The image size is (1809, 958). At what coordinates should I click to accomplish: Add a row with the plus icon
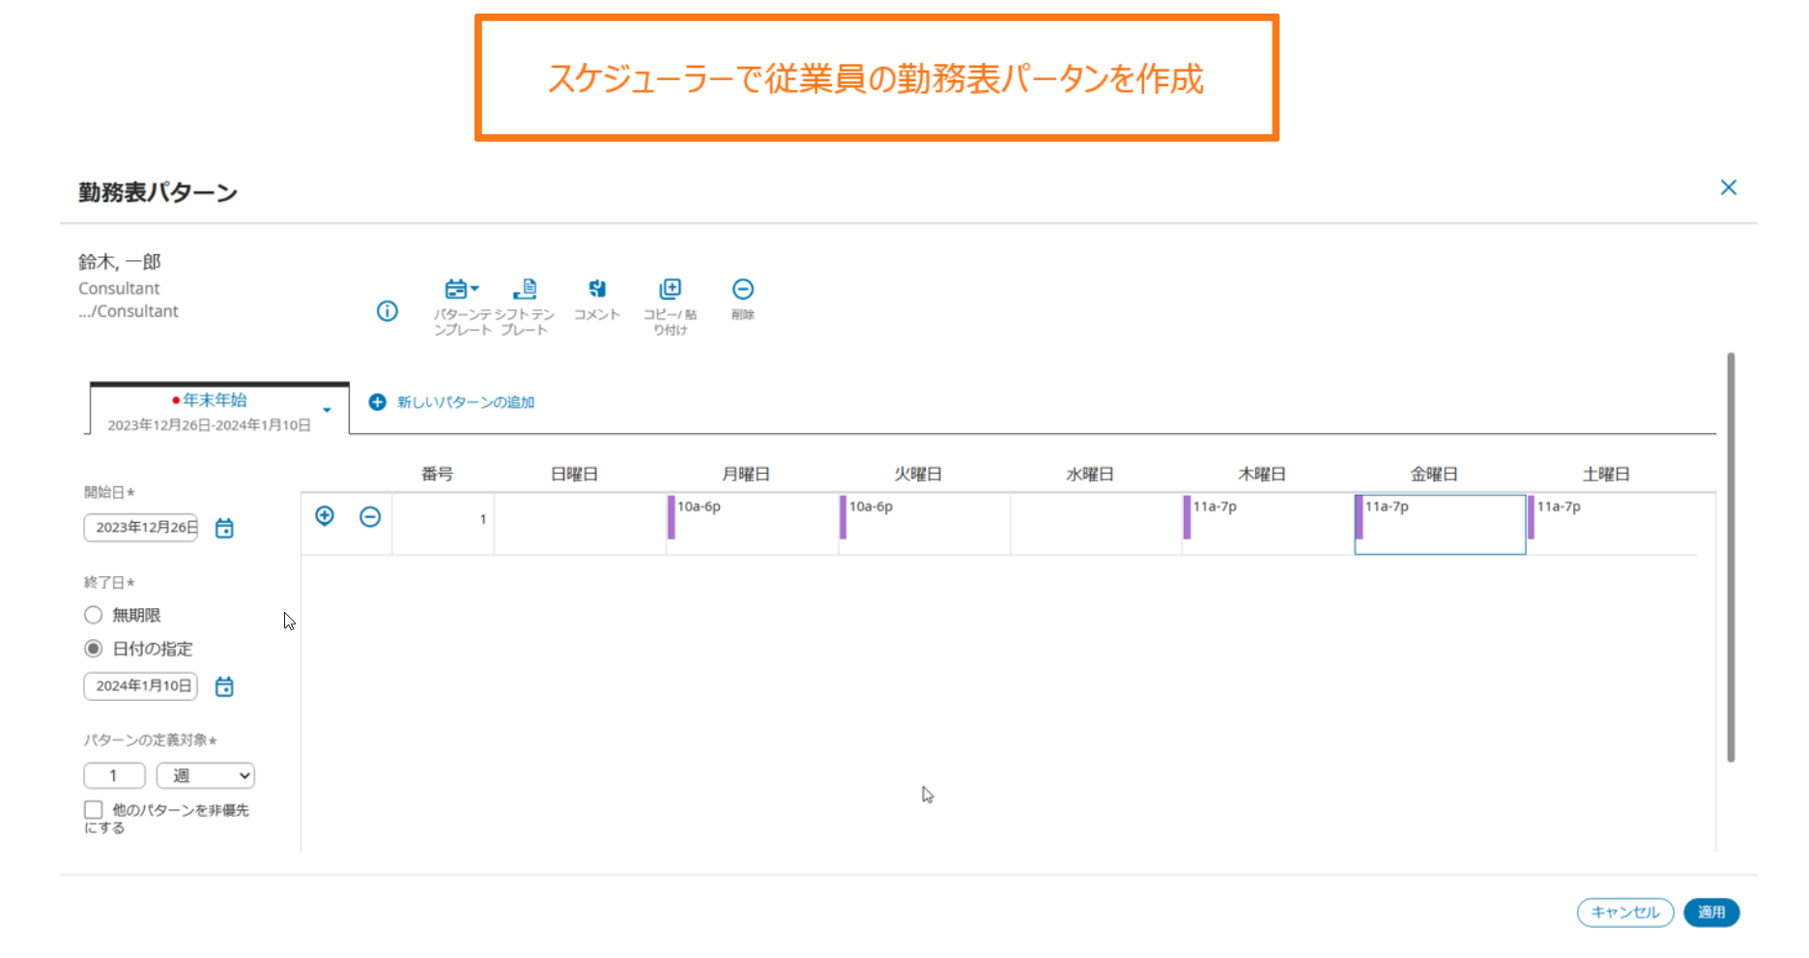click(x=325, y=516)
